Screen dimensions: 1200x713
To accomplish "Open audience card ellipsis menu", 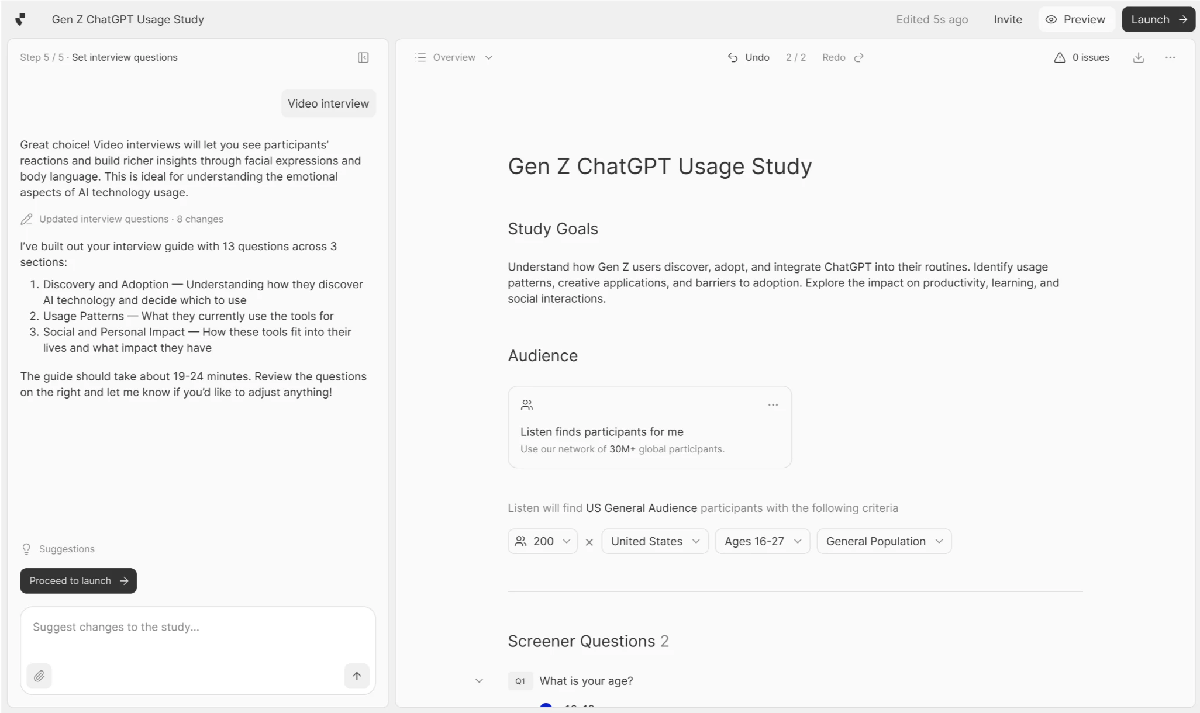I will pos(773,404).
